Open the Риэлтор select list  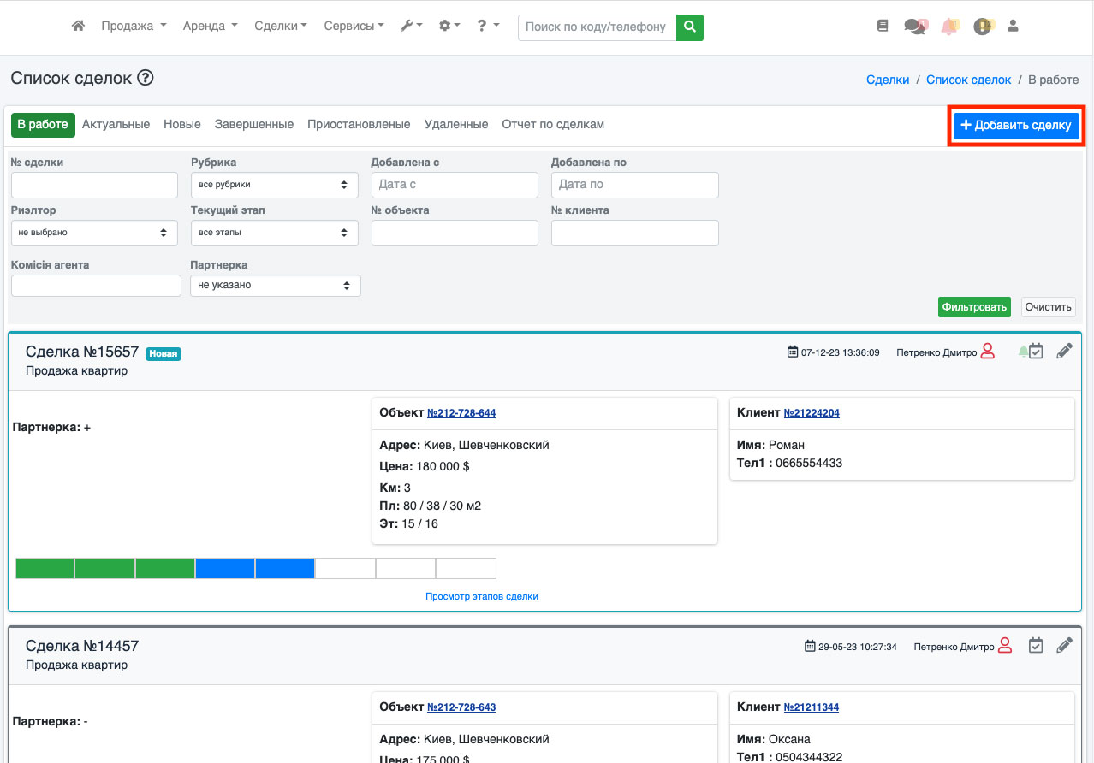94,233
